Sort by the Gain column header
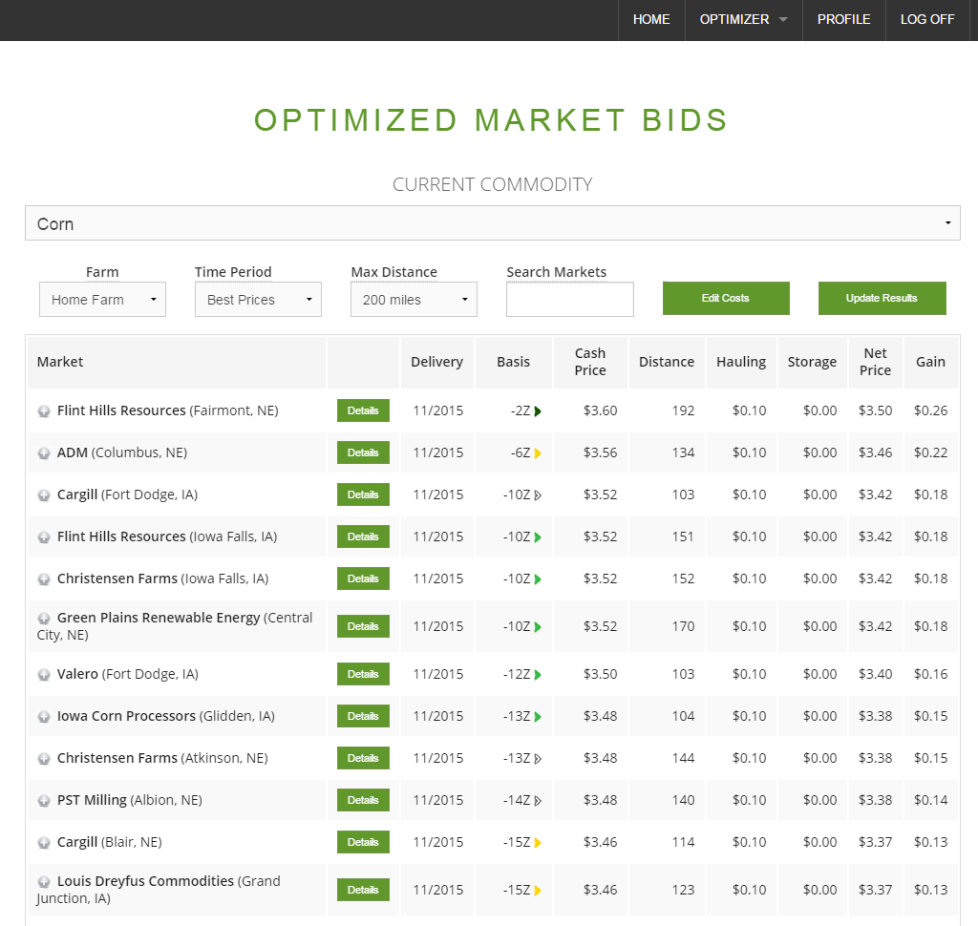Screen dimensions: 978x926 (x=930, y=362)
